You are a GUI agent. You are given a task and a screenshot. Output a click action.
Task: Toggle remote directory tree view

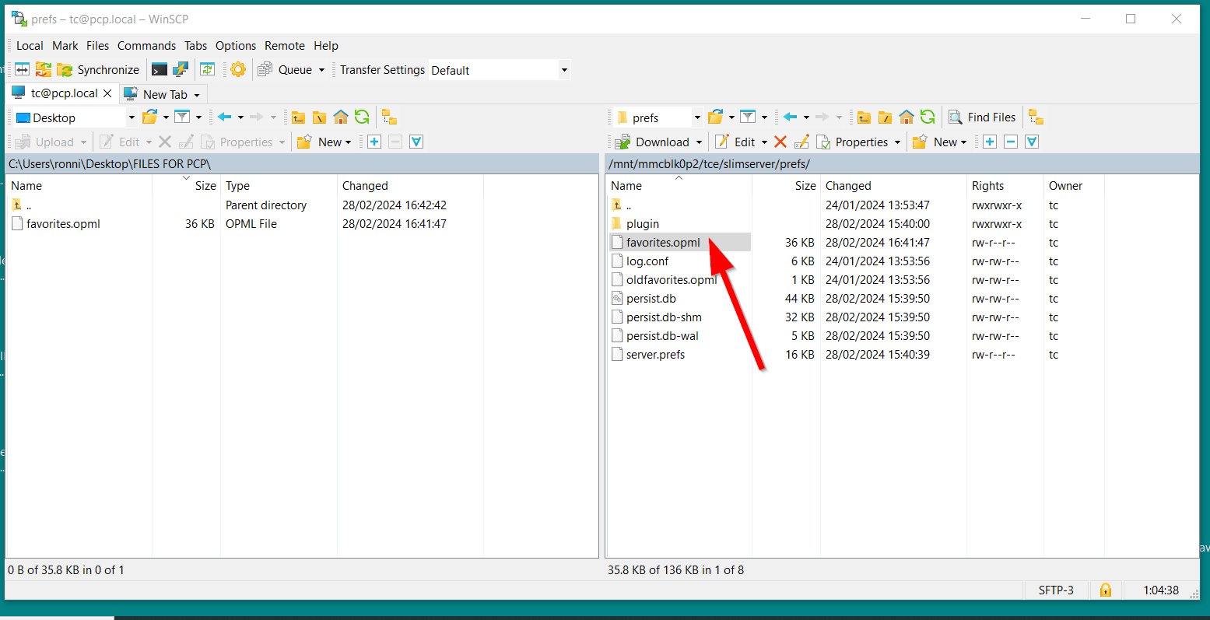point(1036,117)
